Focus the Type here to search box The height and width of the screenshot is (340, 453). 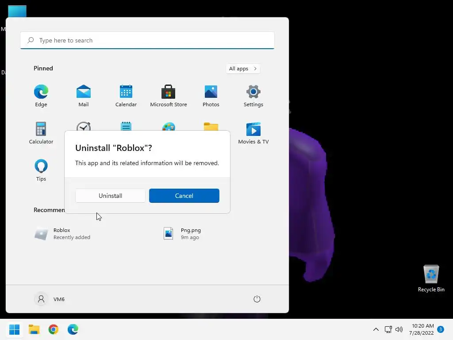(x=147, y=40)
